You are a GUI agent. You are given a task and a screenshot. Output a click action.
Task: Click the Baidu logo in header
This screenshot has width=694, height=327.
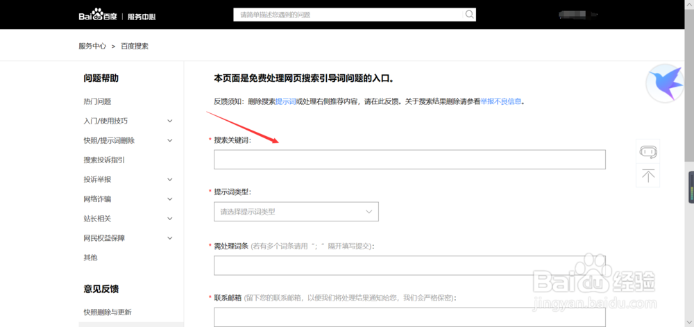(x=97, y=15)
